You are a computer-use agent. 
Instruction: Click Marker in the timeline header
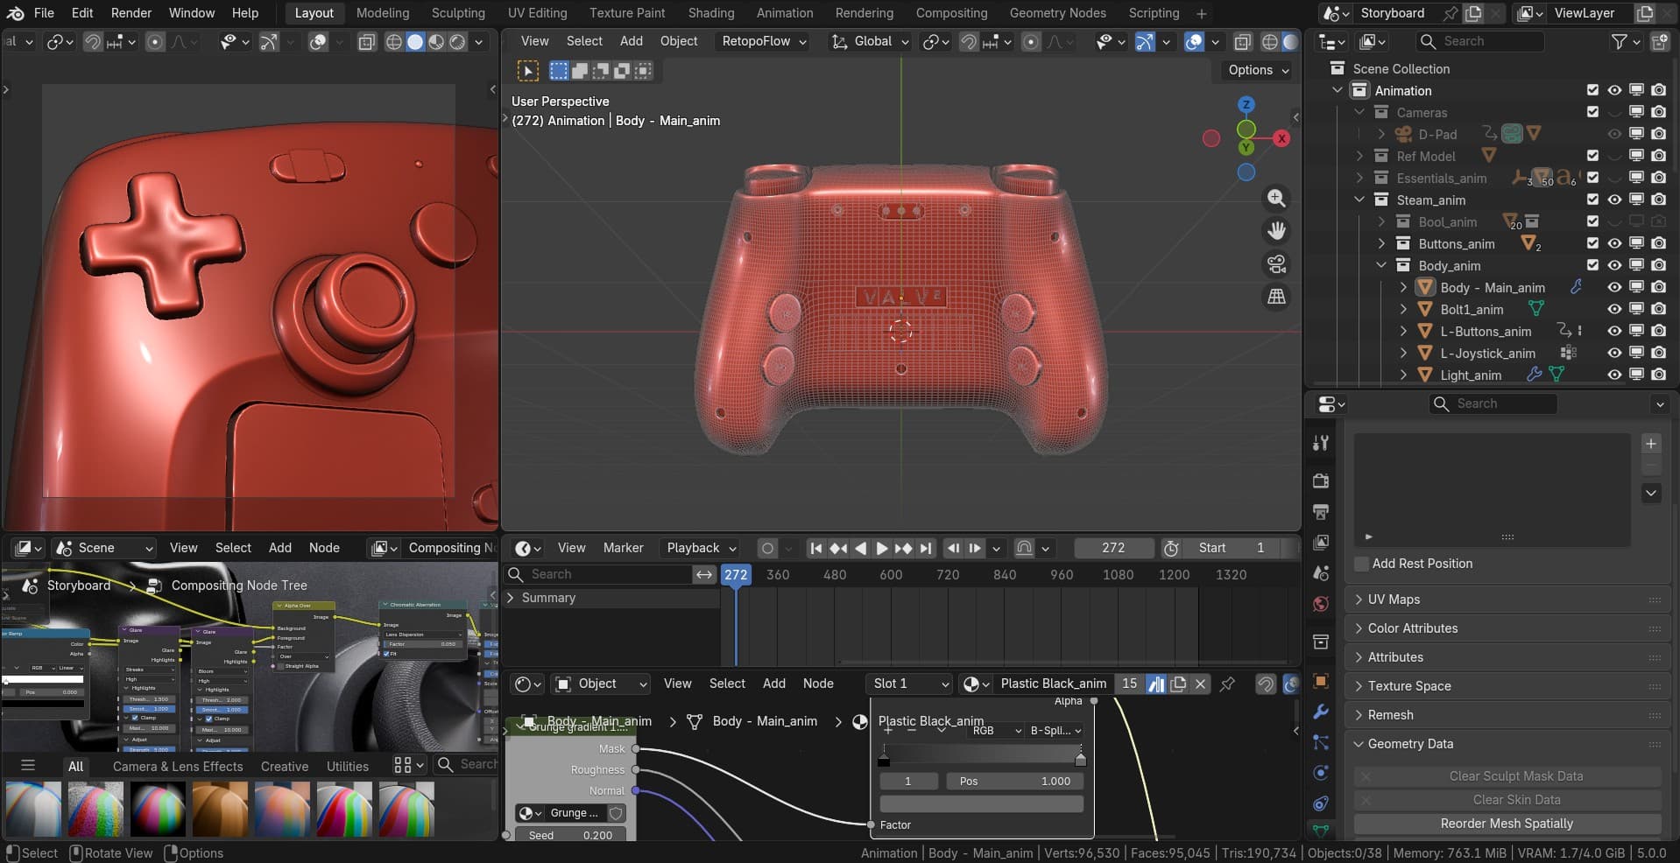(624, 548)
